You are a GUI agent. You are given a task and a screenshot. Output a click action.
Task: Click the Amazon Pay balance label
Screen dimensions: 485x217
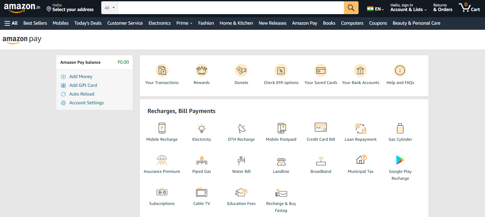[x=80, y=62]
